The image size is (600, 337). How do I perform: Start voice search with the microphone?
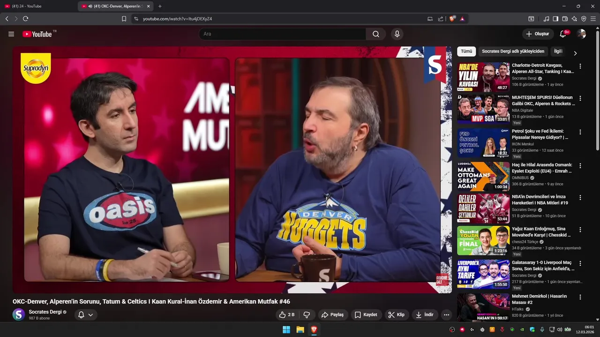pyautogui.click(x=397, y=34)
